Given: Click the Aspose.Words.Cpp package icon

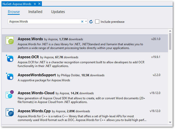Looking at the screenshot, I should coord(10,112).
